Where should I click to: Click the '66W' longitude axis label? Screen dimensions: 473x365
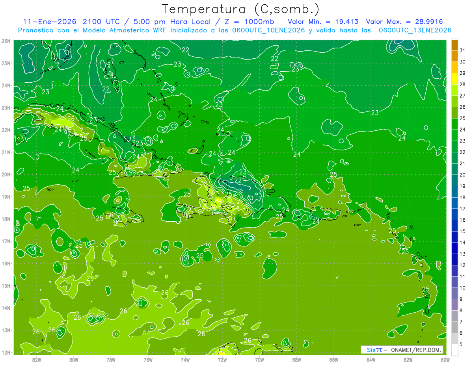pyautogui.click(x=334, y=359)
